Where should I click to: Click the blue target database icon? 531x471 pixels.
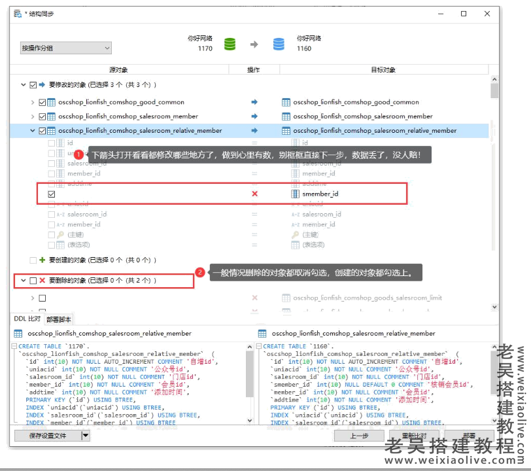tap(279, 44)
